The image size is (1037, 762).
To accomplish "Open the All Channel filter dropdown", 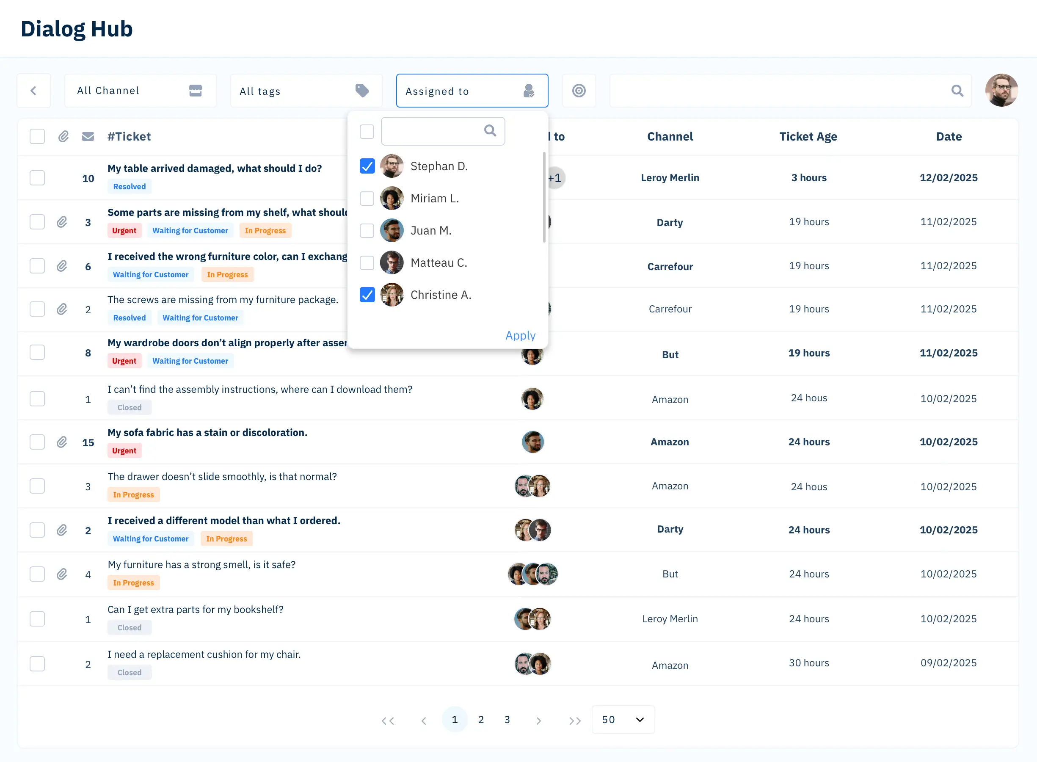I will [140, 91].
